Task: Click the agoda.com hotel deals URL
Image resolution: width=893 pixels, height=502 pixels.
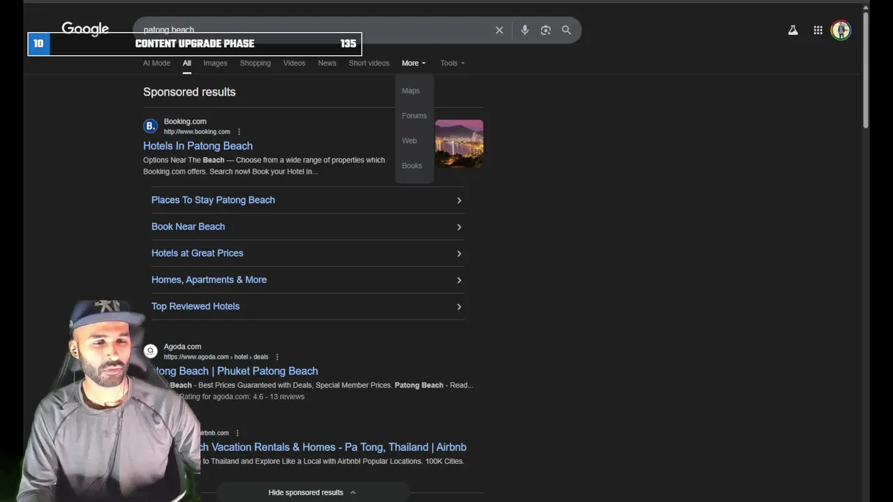Action: pos(216,357)
